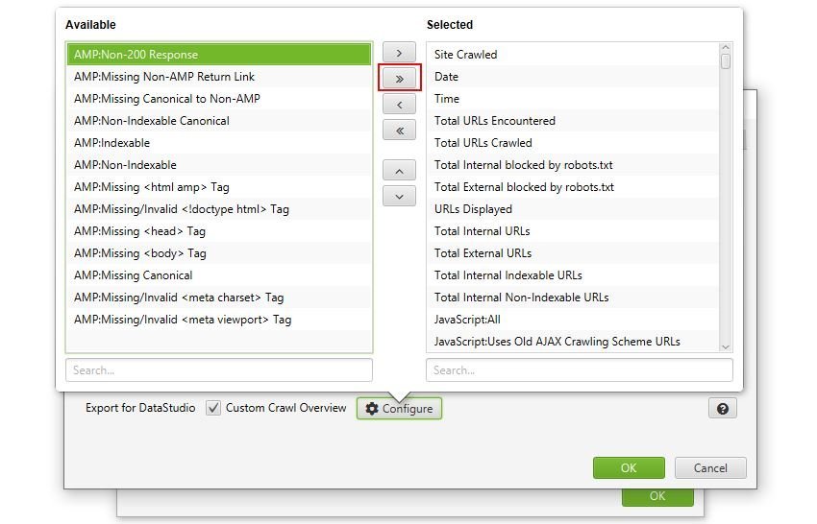Open help via the question mark icon
The width and height of the screenshot is (817, 524).
(x=722, y=408)
